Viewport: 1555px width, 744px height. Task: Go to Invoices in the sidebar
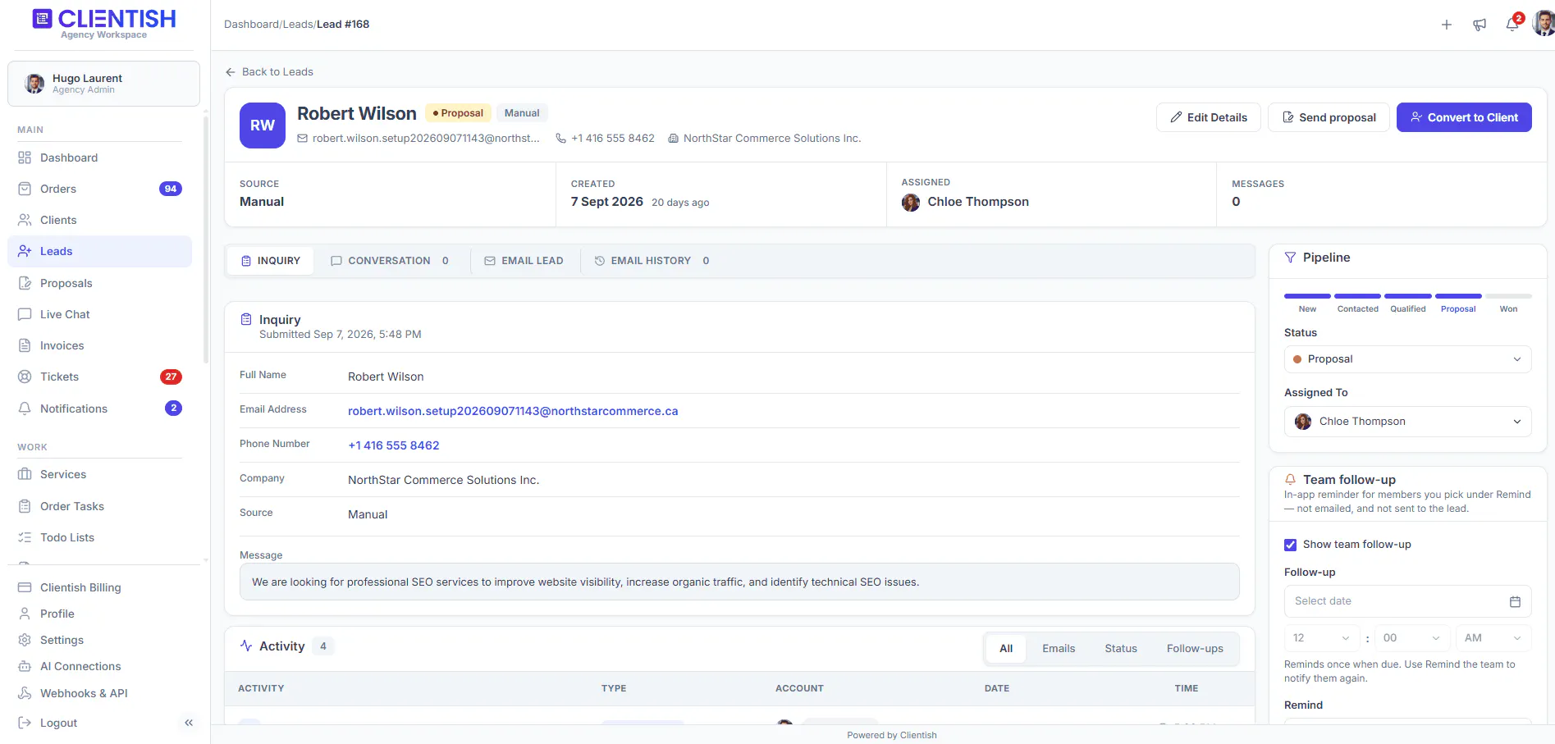point(99,345)
